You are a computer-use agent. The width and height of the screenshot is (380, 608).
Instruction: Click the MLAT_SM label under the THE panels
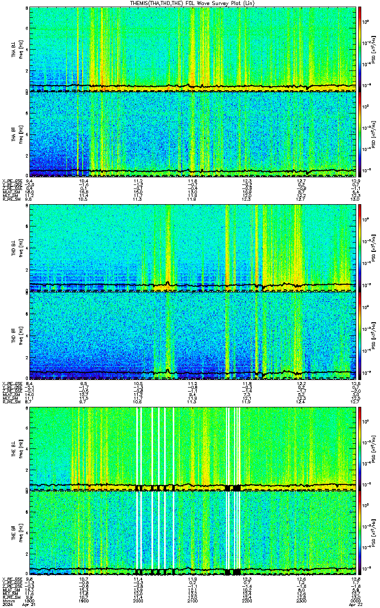point(10,591)
